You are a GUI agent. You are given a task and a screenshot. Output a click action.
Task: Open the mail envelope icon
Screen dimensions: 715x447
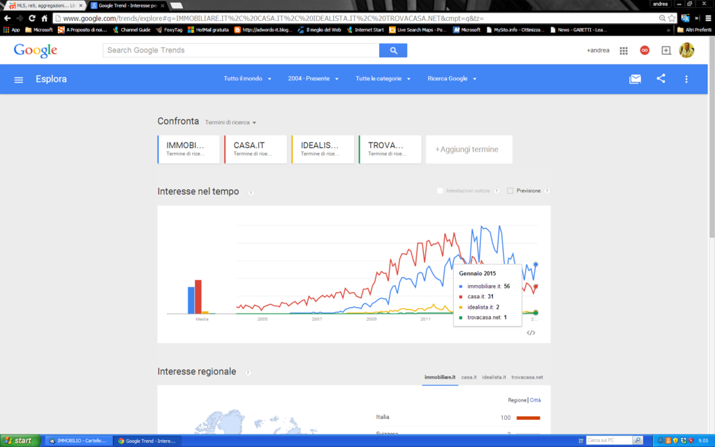pos(635,79)
